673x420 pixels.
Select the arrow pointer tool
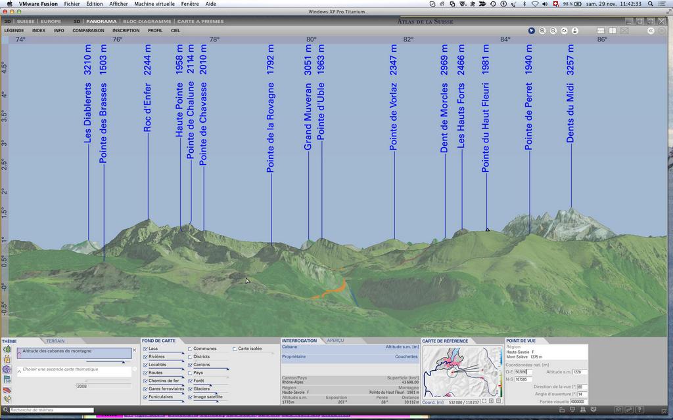coord(532,31)
